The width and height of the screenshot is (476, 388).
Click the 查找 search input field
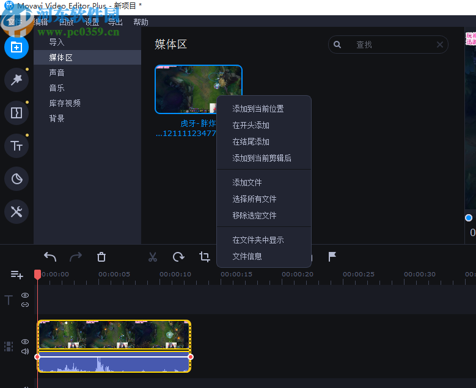pos(388,45)
